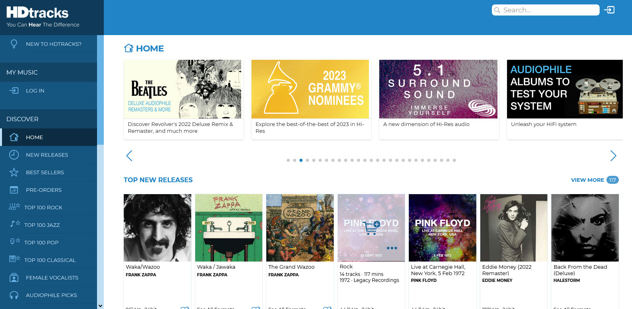This screenshot has width=632, height=309.
Task: Click the Female Vocalists sidebar icon
Action: click(x=14, y=278)
